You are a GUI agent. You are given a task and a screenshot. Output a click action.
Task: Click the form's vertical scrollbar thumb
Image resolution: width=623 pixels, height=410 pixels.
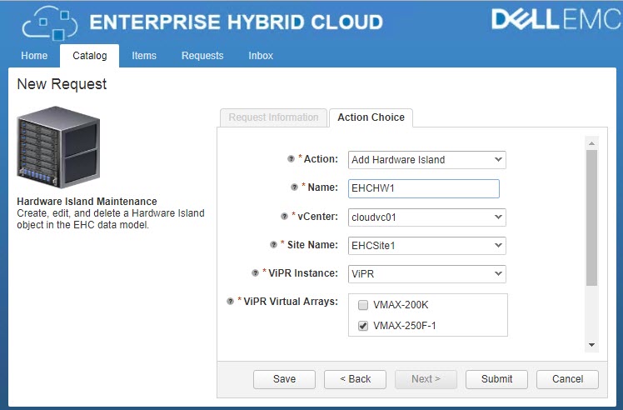pos(591,218)
